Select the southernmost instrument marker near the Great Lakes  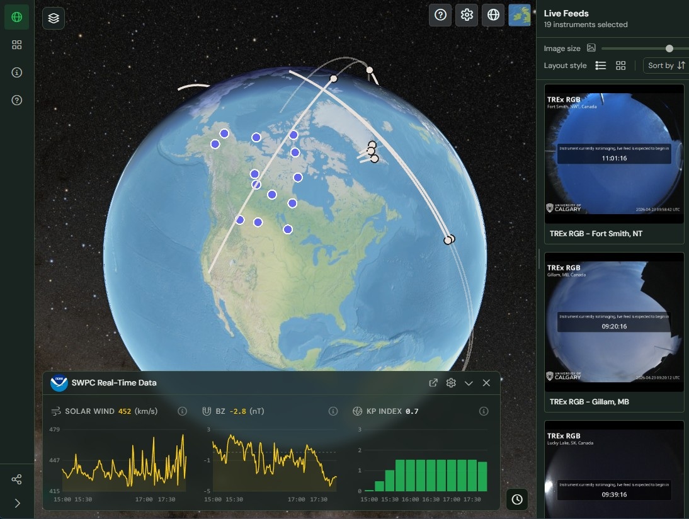click(x=288, y=229)
